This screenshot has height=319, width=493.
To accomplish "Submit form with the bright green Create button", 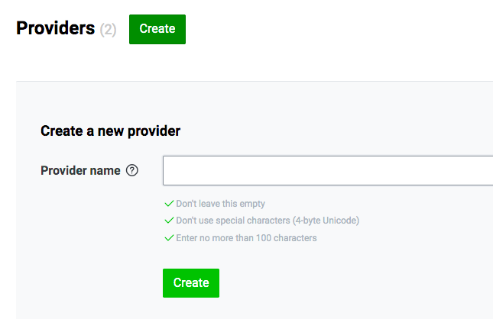I will 191,283.
